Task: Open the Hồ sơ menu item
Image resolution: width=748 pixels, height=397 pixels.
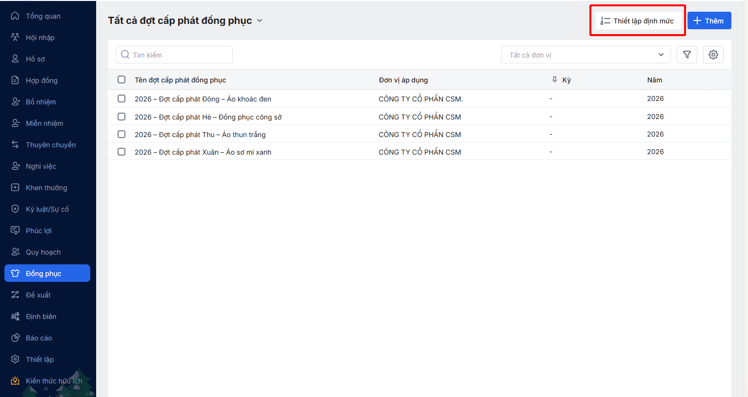Action: [35, 59]
